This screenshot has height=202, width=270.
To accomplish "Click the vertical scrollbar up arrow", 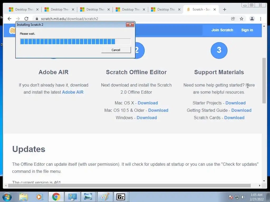I will [264, 26].
